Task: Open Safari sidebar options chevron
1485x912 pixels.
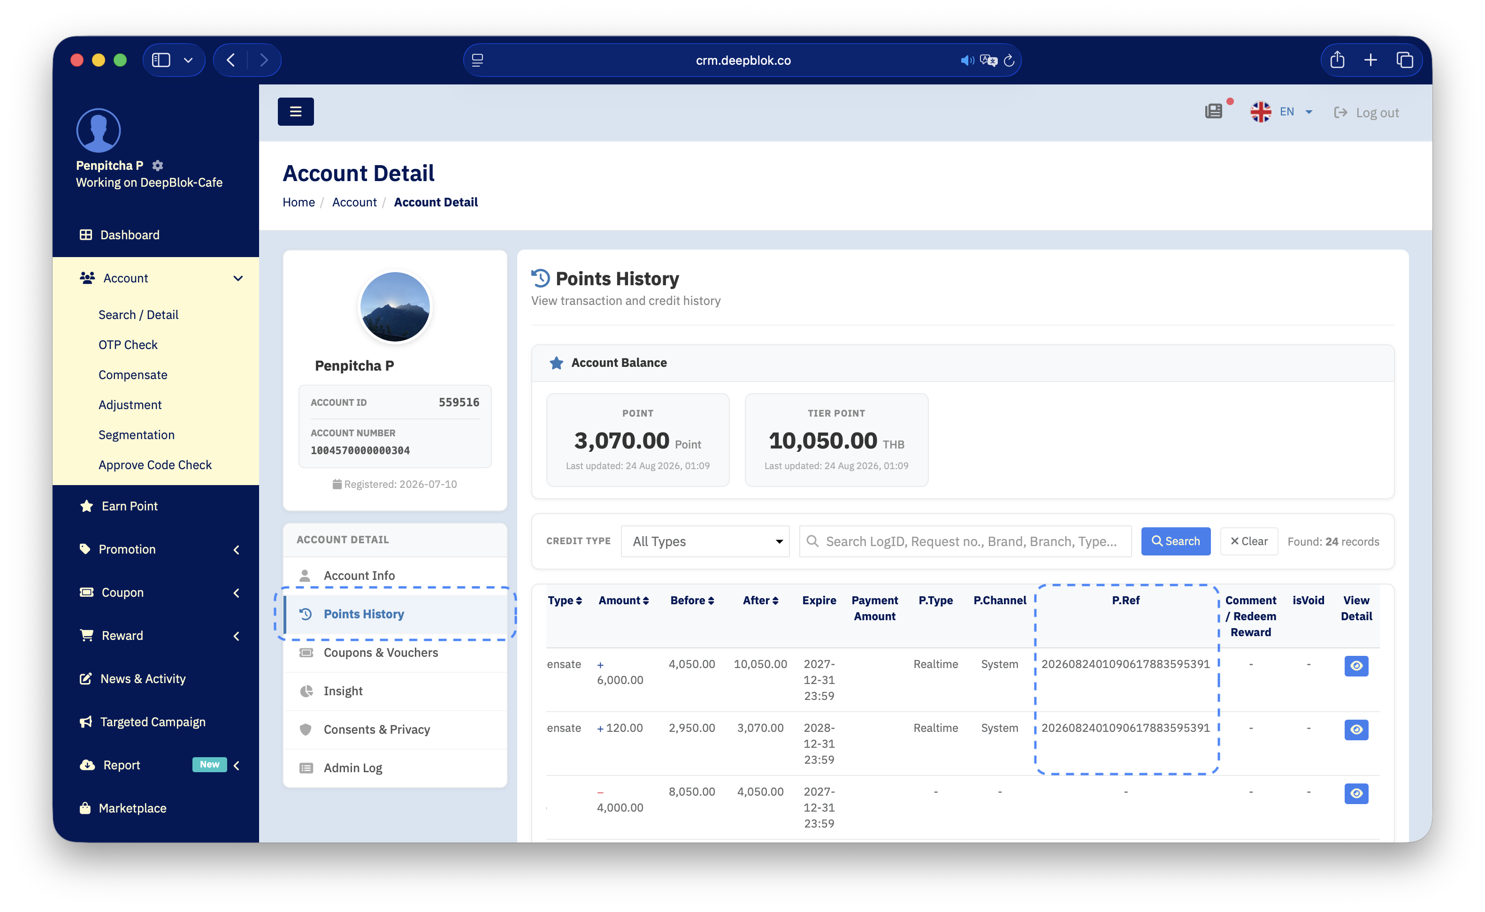Action: pos(188,61)
